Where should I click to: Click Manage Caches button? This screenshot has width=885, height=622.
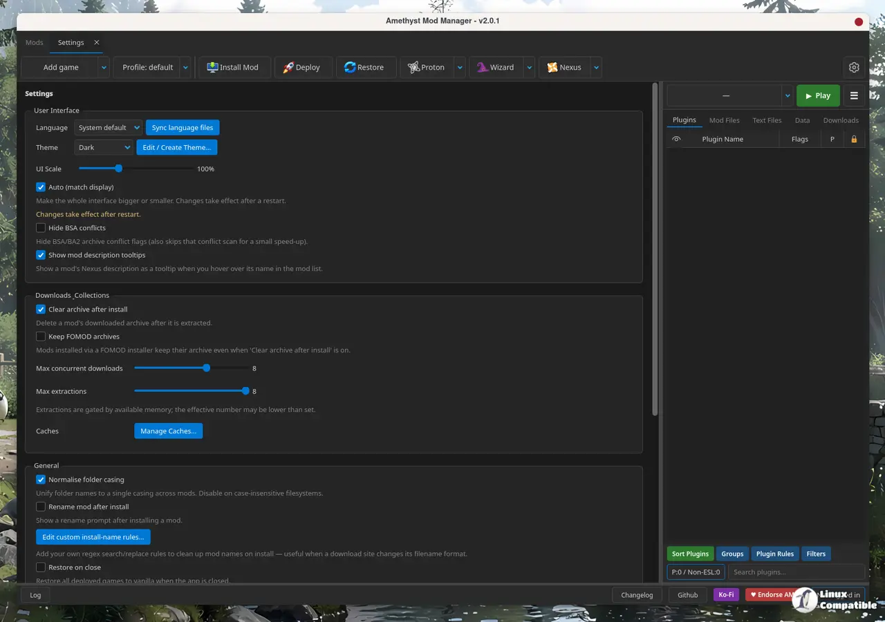coord(168,431)
